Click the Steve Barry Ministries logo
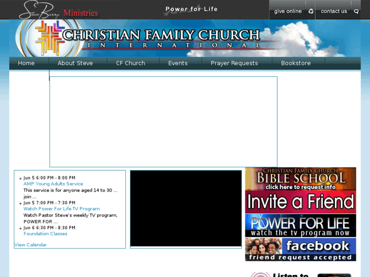The height and width of the screenshot is (277, 370). pyautogui.click(x=59, y=10)
